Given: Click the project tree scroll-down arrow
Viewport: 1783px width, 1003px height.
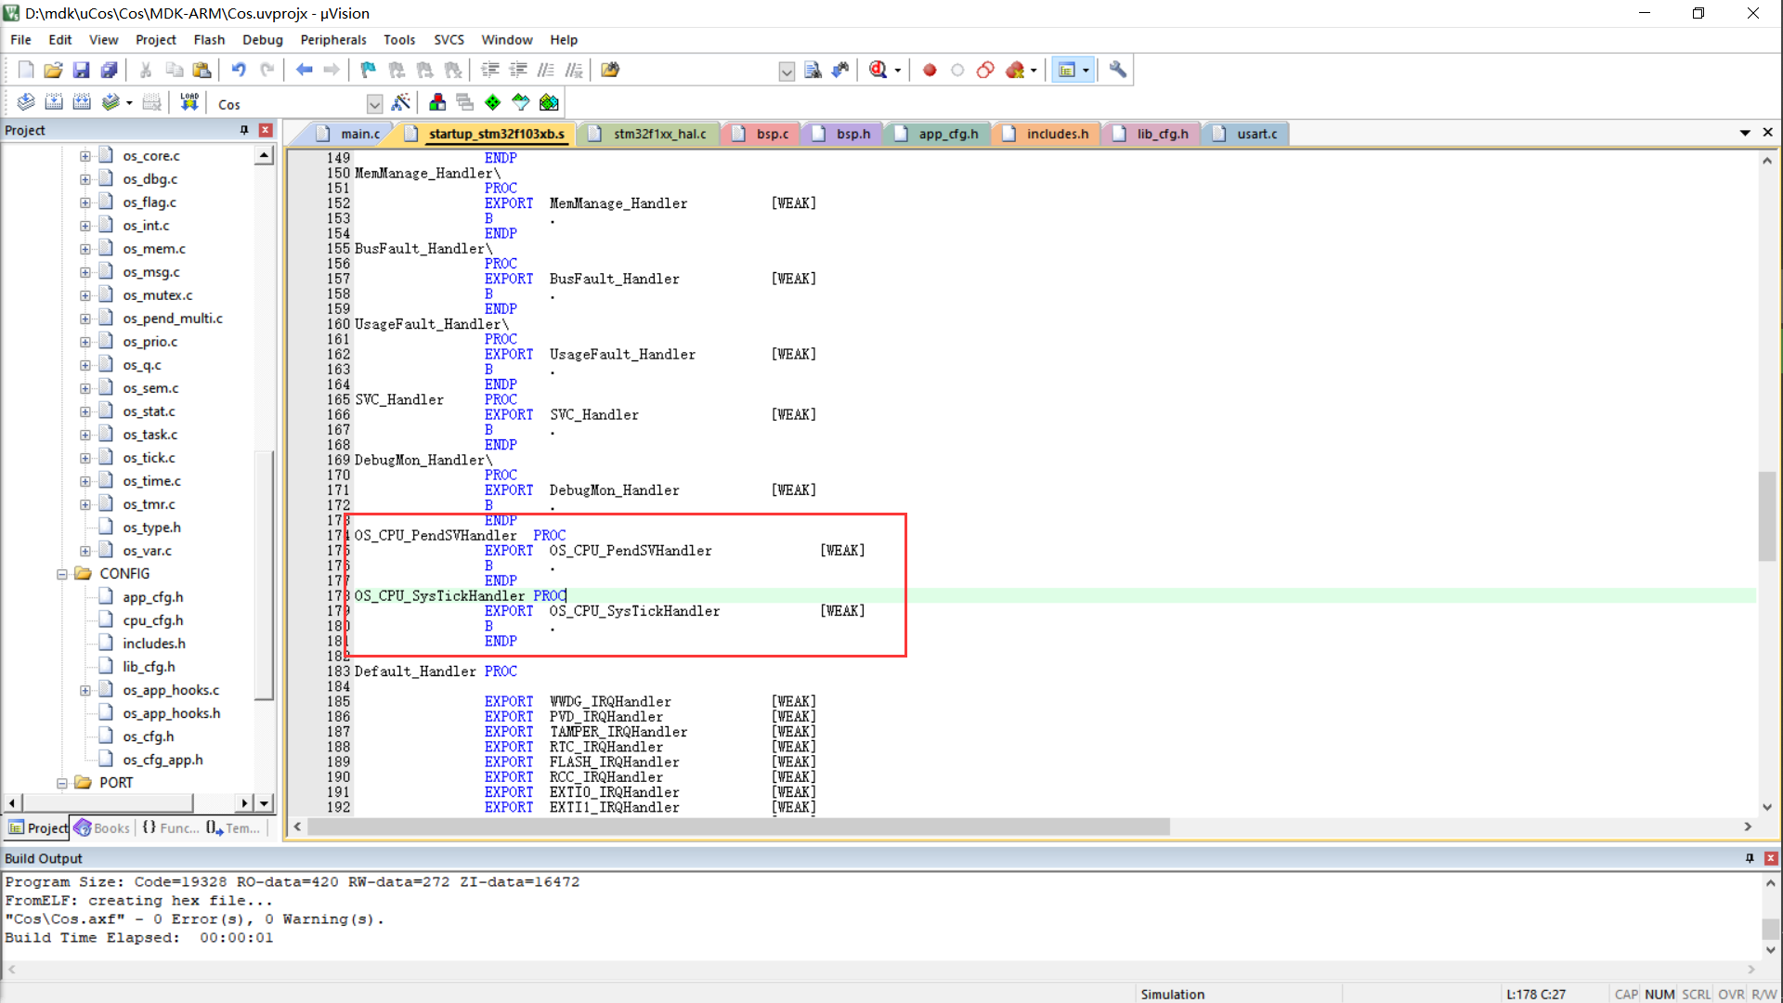Looking at the screenshot, I should (265, 803).
